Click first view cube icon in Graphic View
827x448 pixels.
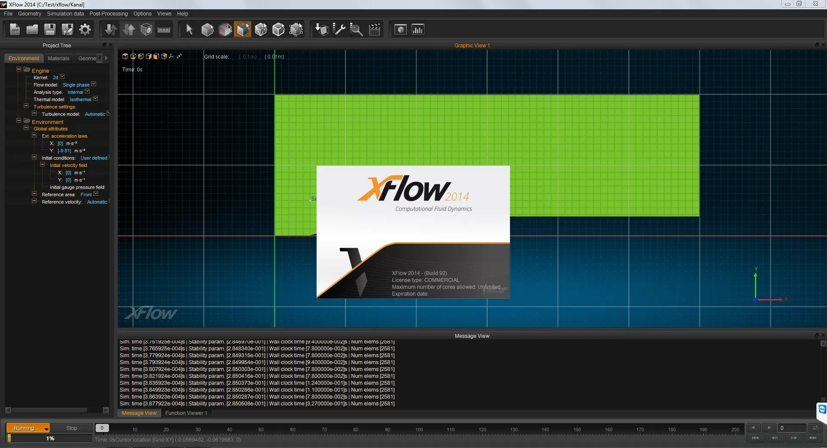pyautogui.click(x=125, y=56)
